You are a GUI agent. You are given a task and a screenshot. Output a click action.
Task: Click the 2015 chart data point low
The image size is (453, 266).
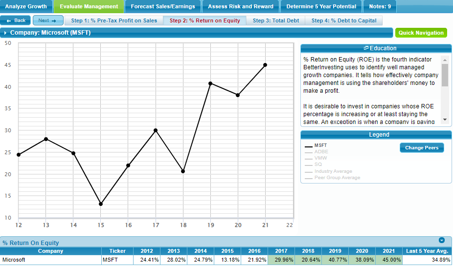pos(101,204)
